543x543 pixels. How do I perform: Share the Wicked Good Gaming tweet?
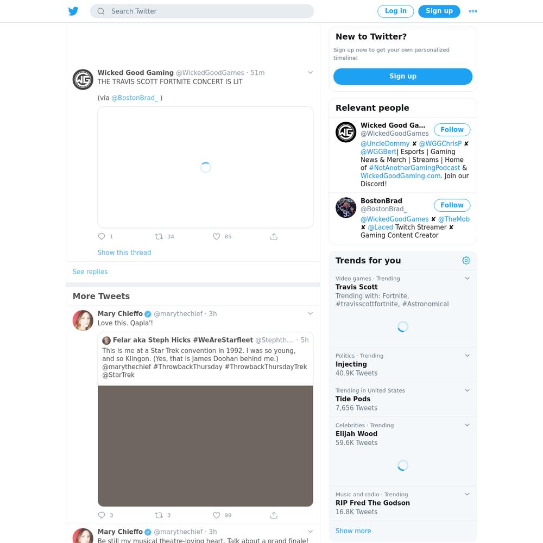coord(274,237)
